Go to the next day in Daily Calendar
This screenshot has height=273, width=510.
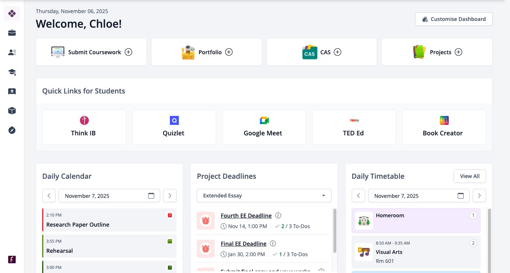tap(170, 196)
